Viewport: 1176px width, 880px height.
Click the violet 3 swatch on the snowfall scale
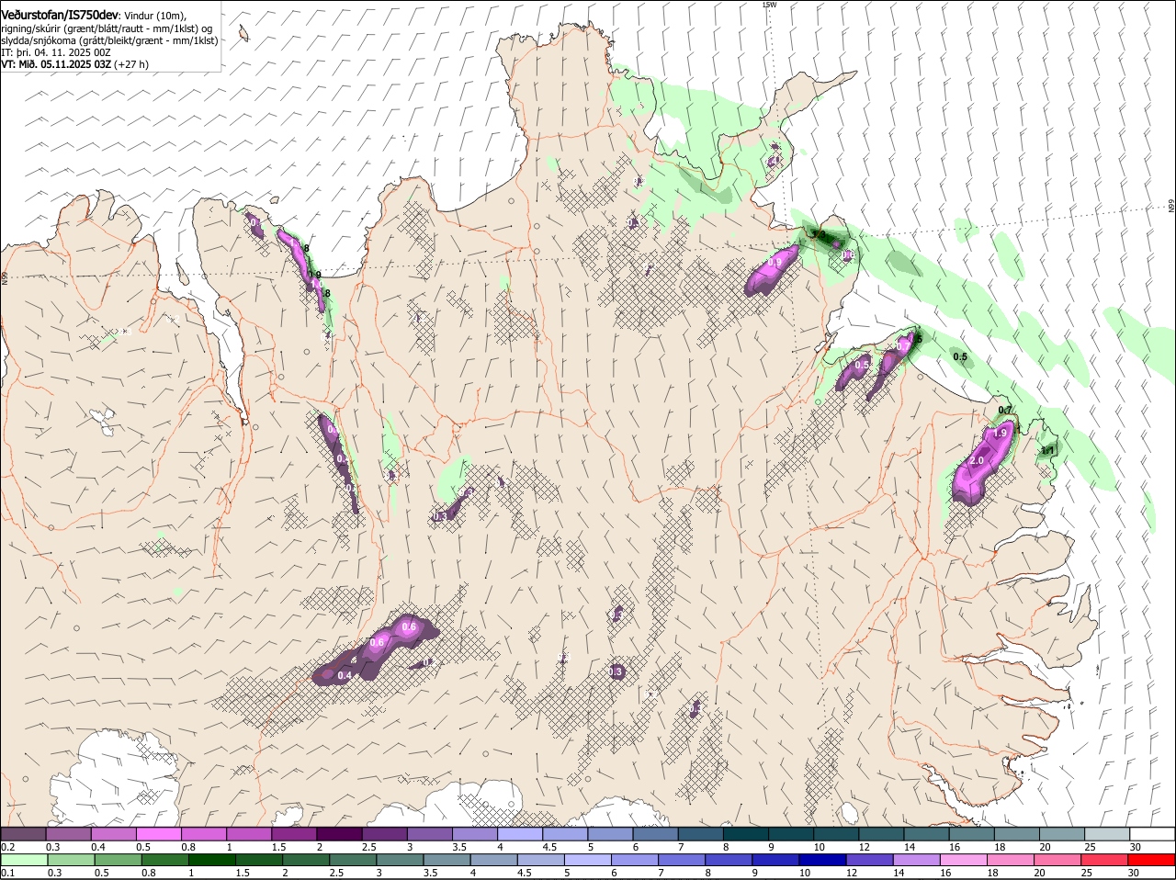coord(428,832)
